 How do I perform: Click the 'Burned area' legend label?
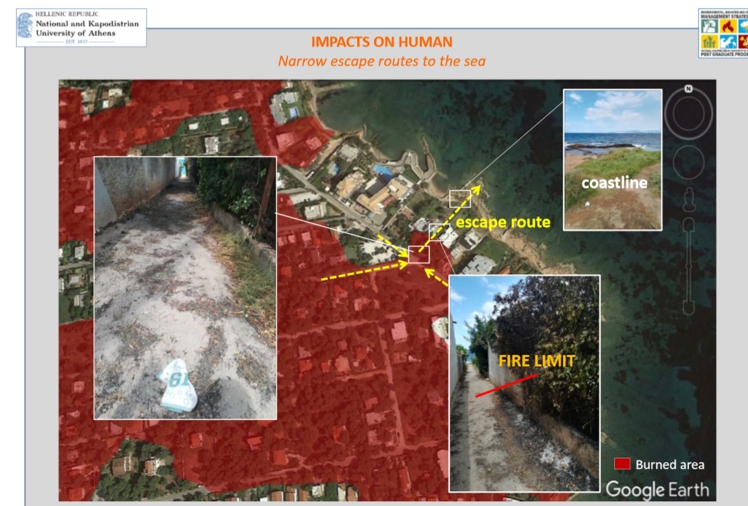point(670,464)
